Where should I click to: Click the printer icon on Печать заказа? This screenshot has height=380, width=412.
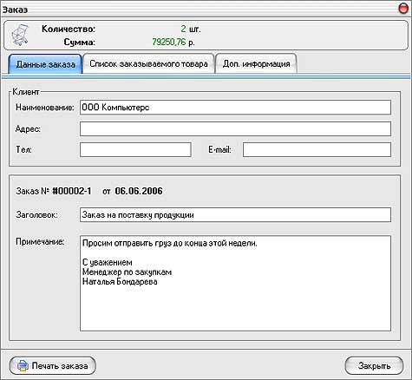pos(23,366)
